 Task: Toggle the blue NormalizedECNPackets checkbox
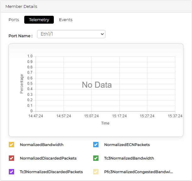pyautogui.click(x=96, y=145)
